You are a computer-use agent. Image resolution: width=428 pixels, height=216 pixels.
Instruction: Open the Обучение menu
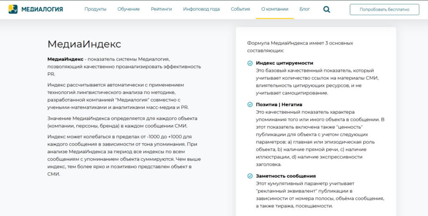point(129,9)
